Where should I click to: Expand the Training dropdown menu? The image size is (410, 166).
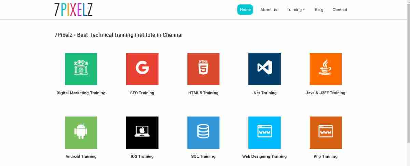tap(296, 10)
